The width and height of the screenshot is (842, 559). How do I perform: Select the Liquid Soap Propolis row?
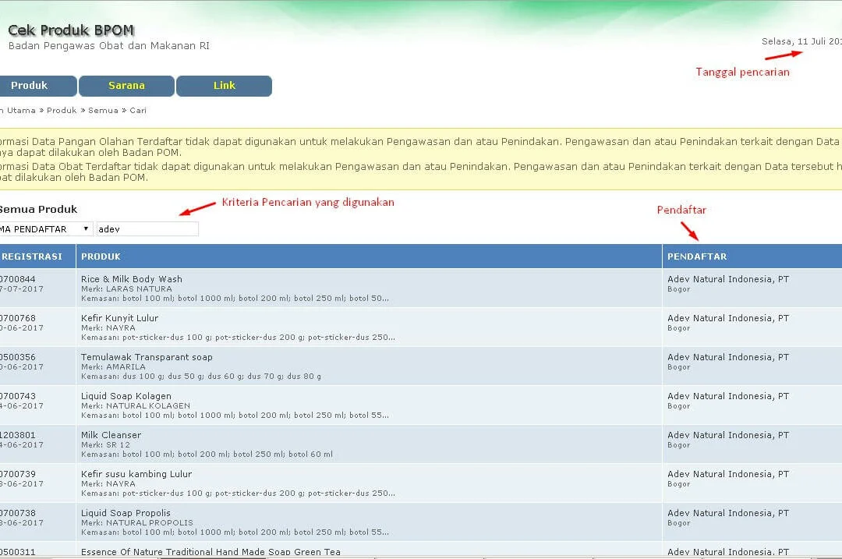click(126, 513)
